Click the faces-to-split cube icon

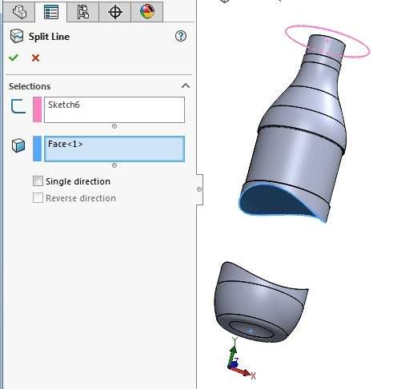click(18, 145)
